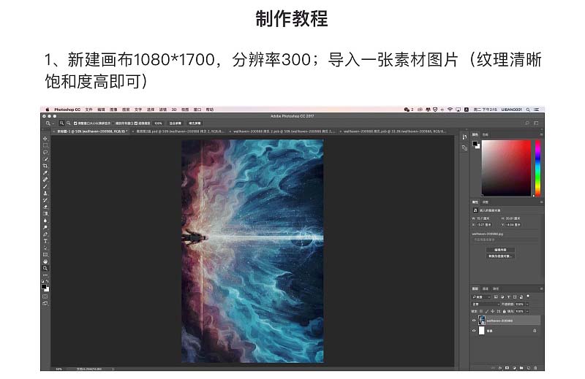This screenshot has height=379, width=585.
Task: Open the Photoshop CC menu
Action: click(67, 110)
